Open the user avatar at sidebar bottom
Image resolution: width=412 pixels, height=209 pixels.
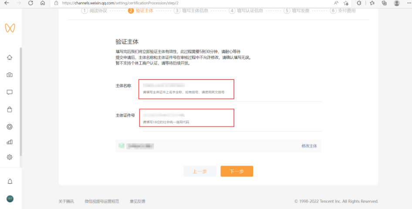[10, 199]
